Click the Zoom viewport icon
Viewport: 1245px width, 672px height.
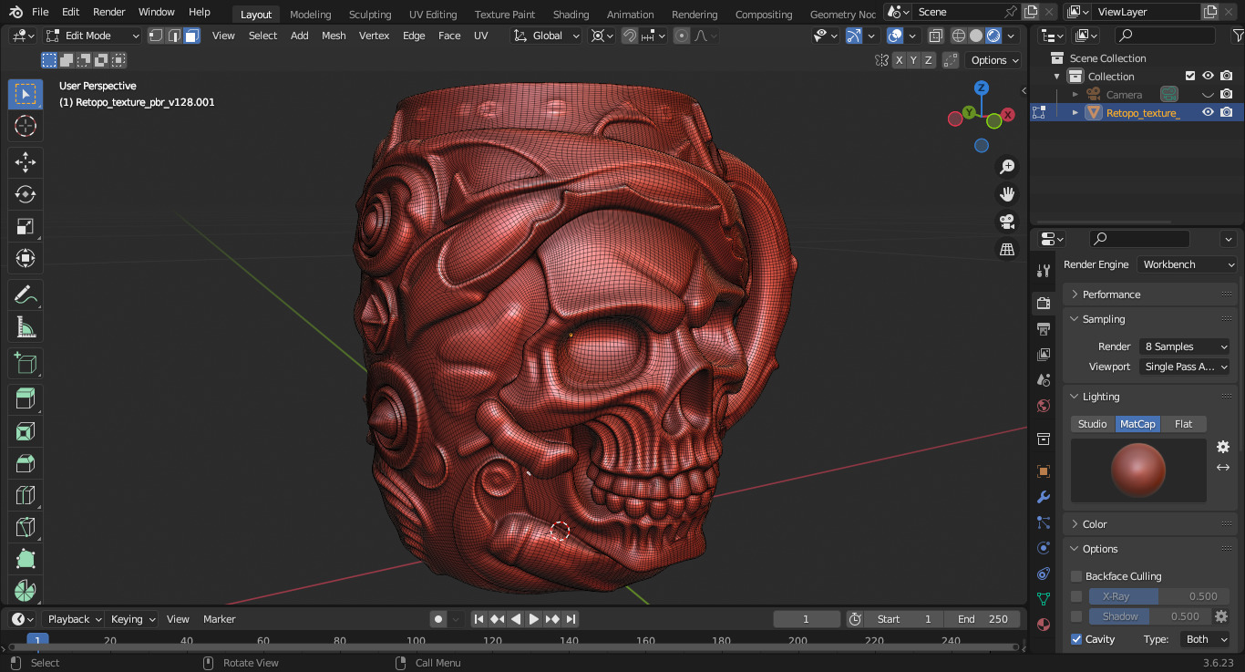tap(1007, 167)
